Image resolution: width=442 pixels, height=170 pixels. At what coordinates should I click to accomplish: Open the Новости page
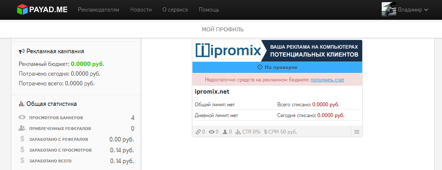click(141, 10)
